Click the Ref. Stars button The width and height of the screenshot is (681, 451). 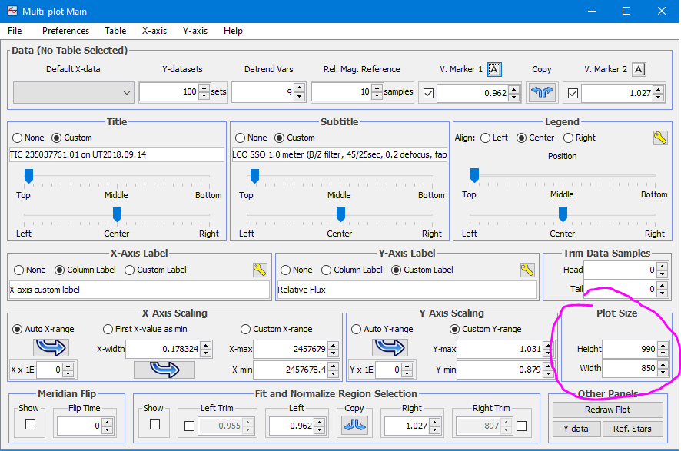(632, 429)
